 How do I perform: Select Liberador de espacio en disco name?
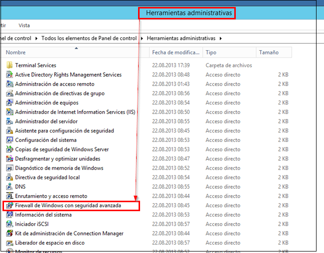pos(49,243)
